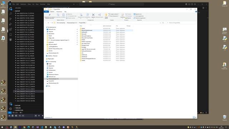Expand the OUTLINE section in VS Code

coord(18,105)
